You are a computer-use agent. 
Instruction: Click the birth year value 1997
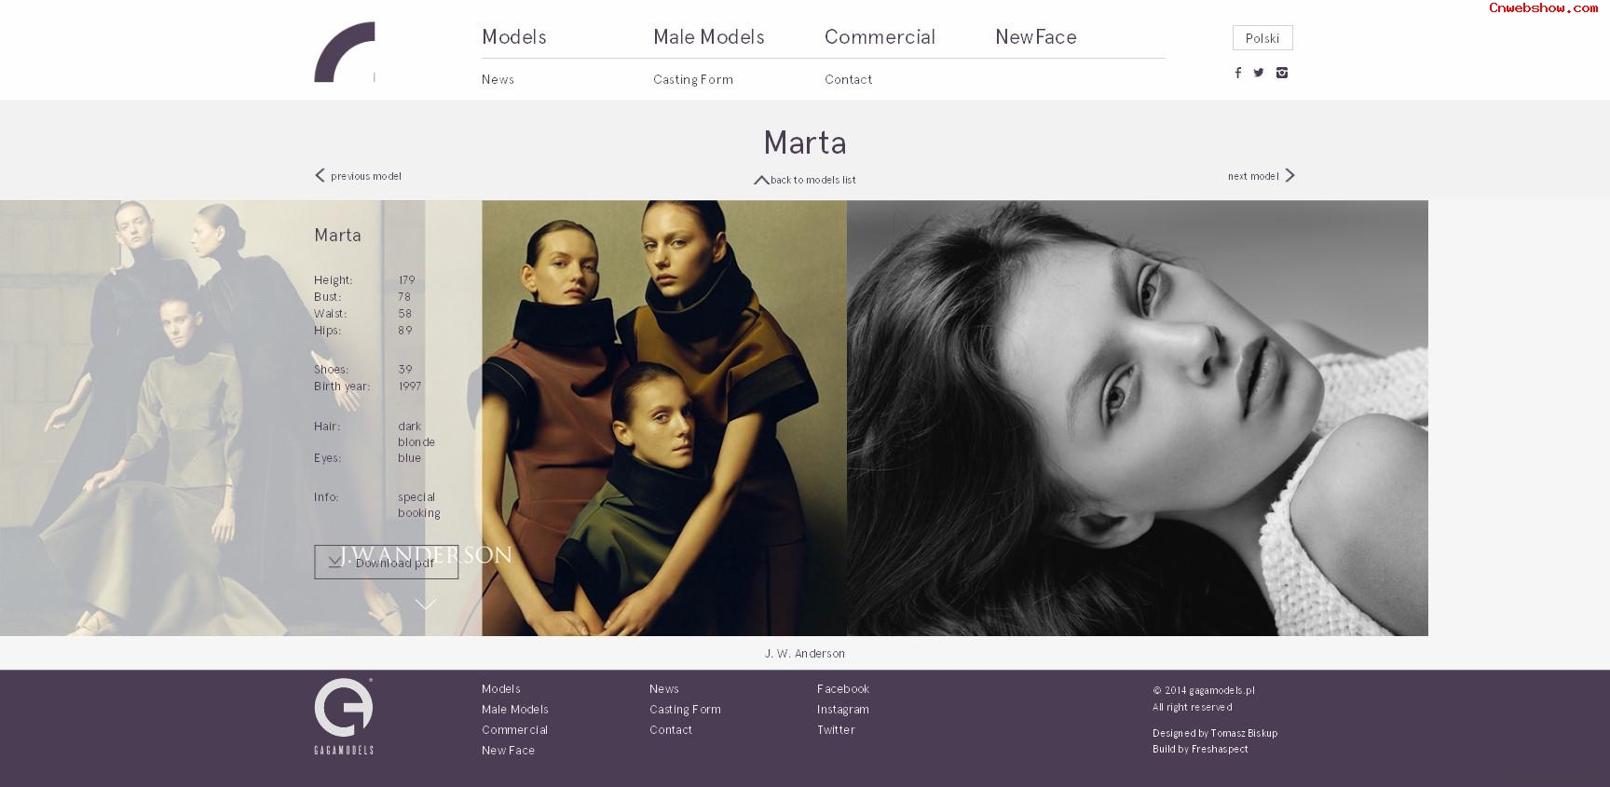410,387
